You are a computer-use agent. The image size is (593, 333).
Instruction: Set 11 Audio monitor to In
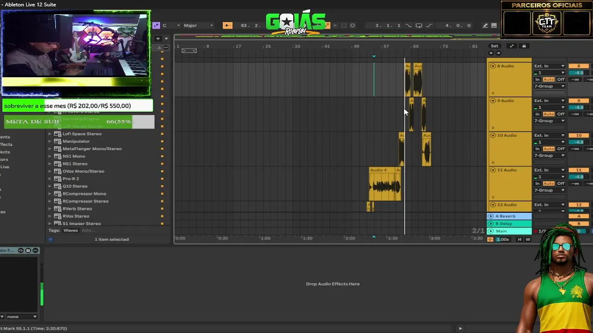(x=537, y=184)
